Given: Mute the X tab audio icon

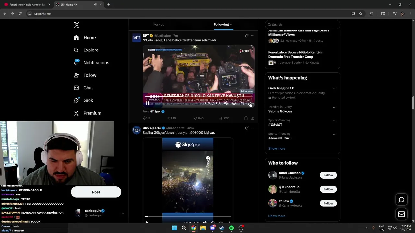Looking at the screenshot, I should 95,5.
